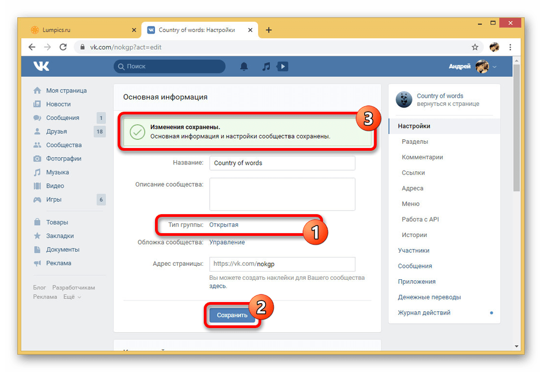This screenshot has height=372, width=542.
Task: Open the Андрей account dropdown arrow
Action: [495, 67]
